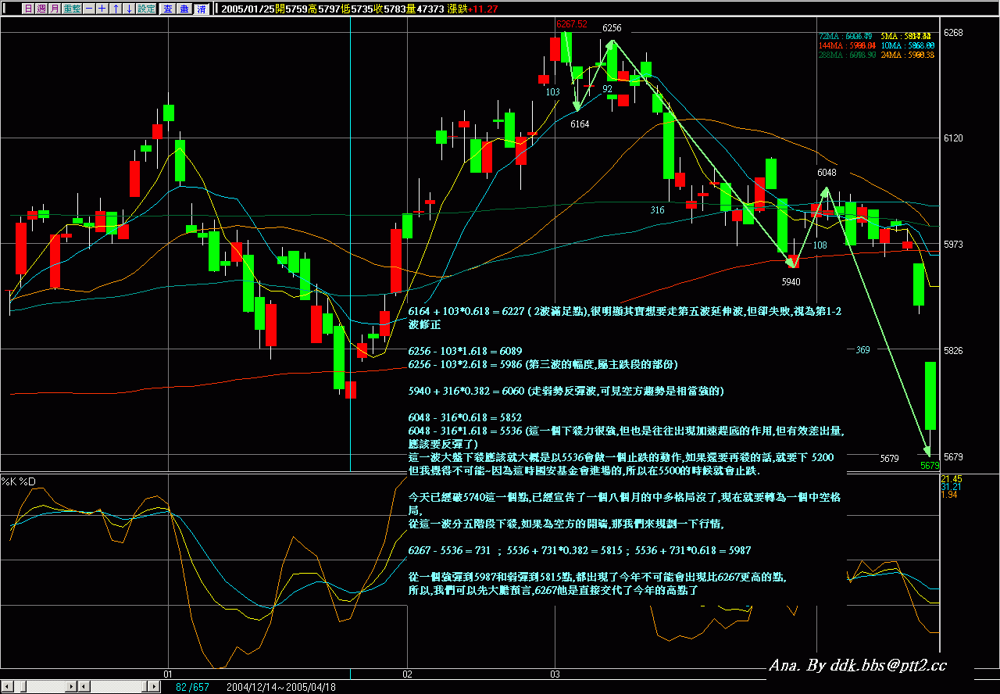This screenshot has width=1000, height=694.
Task: Click the 82 /657 position counter
Action: tap(192, 687)
